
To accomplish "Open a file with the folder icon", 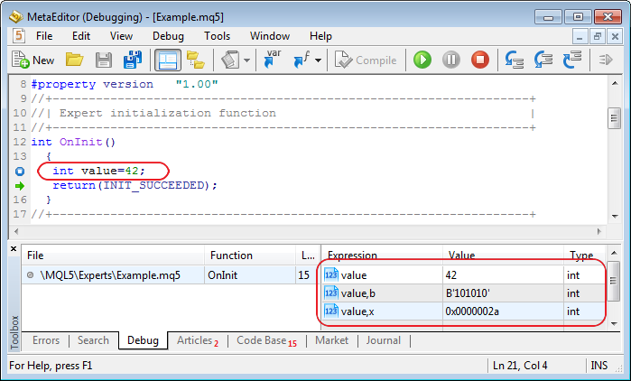I will [x=74, y=60].
